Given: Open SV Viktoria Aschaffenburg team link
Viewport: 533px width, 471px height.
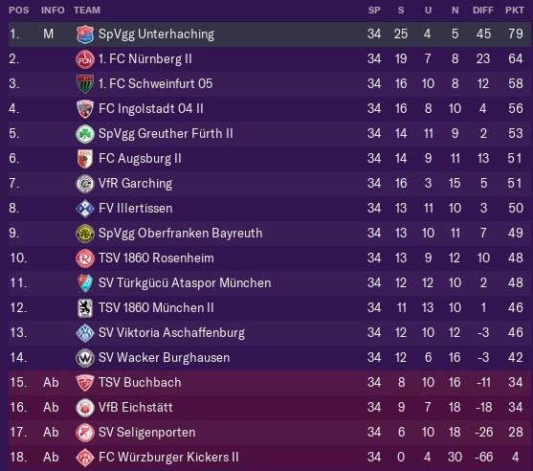Looking at the screenshot, I should point(171,333).
